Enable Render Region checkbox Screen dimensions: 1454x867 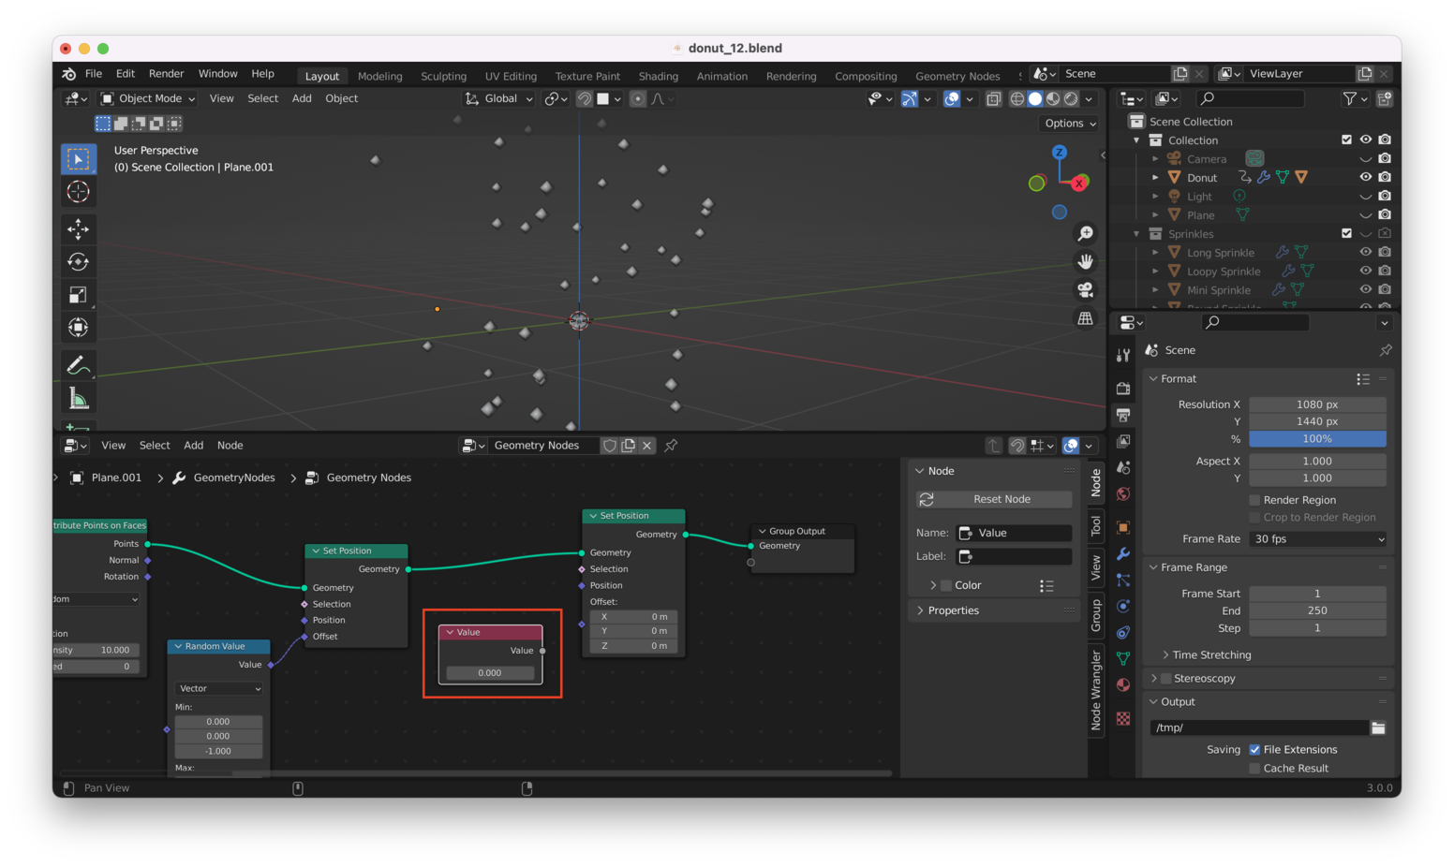click(1254, 499)
